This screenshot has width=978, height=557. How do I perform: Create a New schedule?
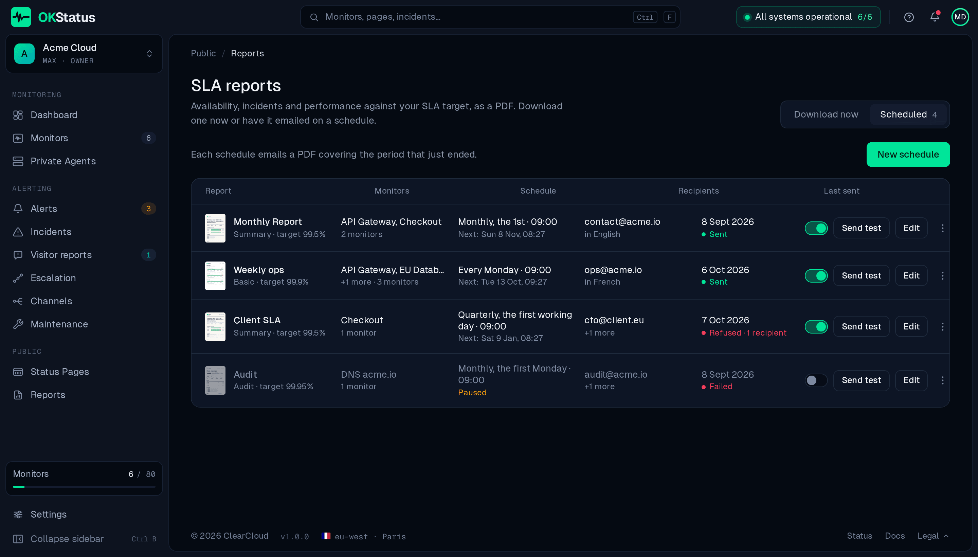point(908,155)
